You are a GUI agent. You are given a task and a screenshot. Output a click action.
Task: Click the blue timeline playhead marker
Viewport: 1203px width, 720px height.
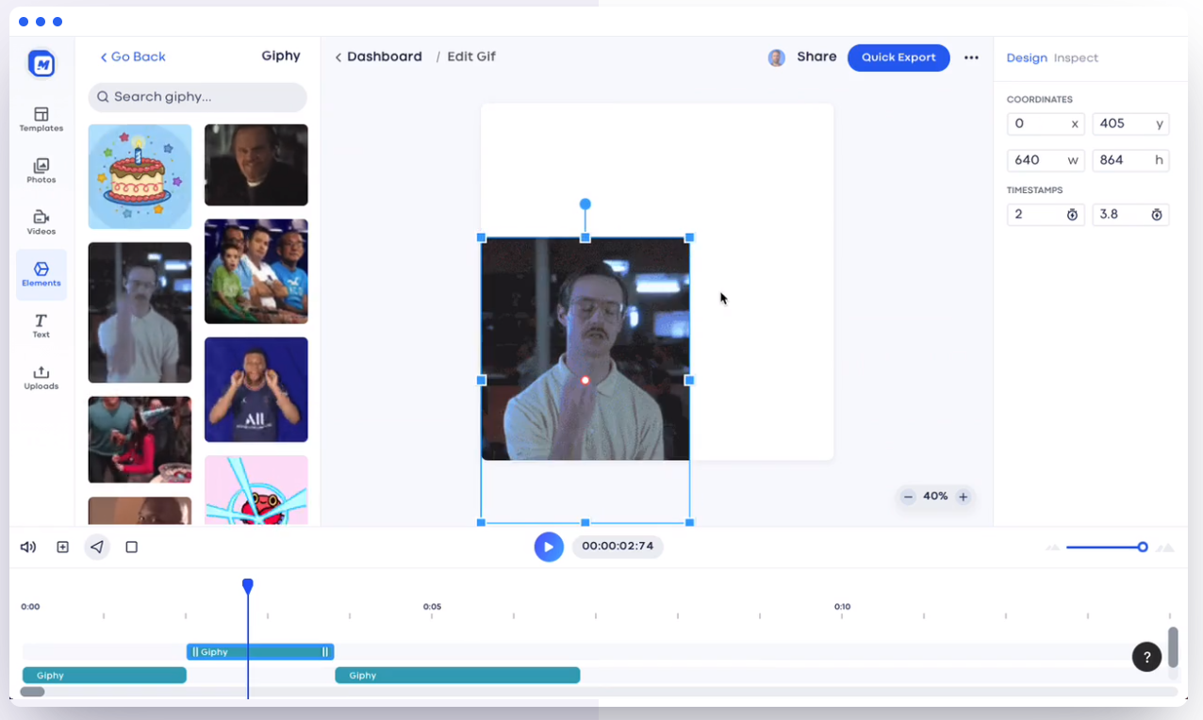click(x=248, y=586)
